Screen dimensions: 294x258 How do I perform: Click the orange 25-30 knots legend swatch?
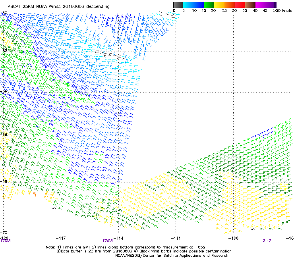pyautogui.click(x=230, y=5)
